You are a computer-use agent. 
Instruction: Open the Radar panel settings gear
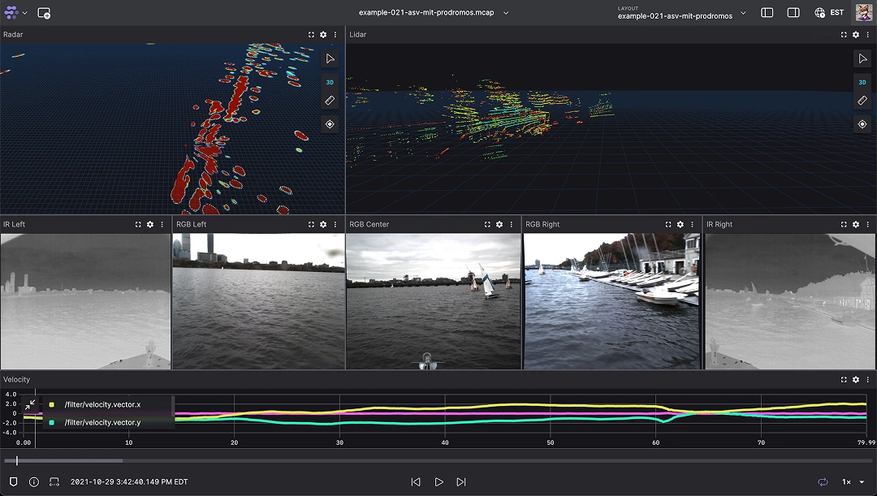[322, 34]
